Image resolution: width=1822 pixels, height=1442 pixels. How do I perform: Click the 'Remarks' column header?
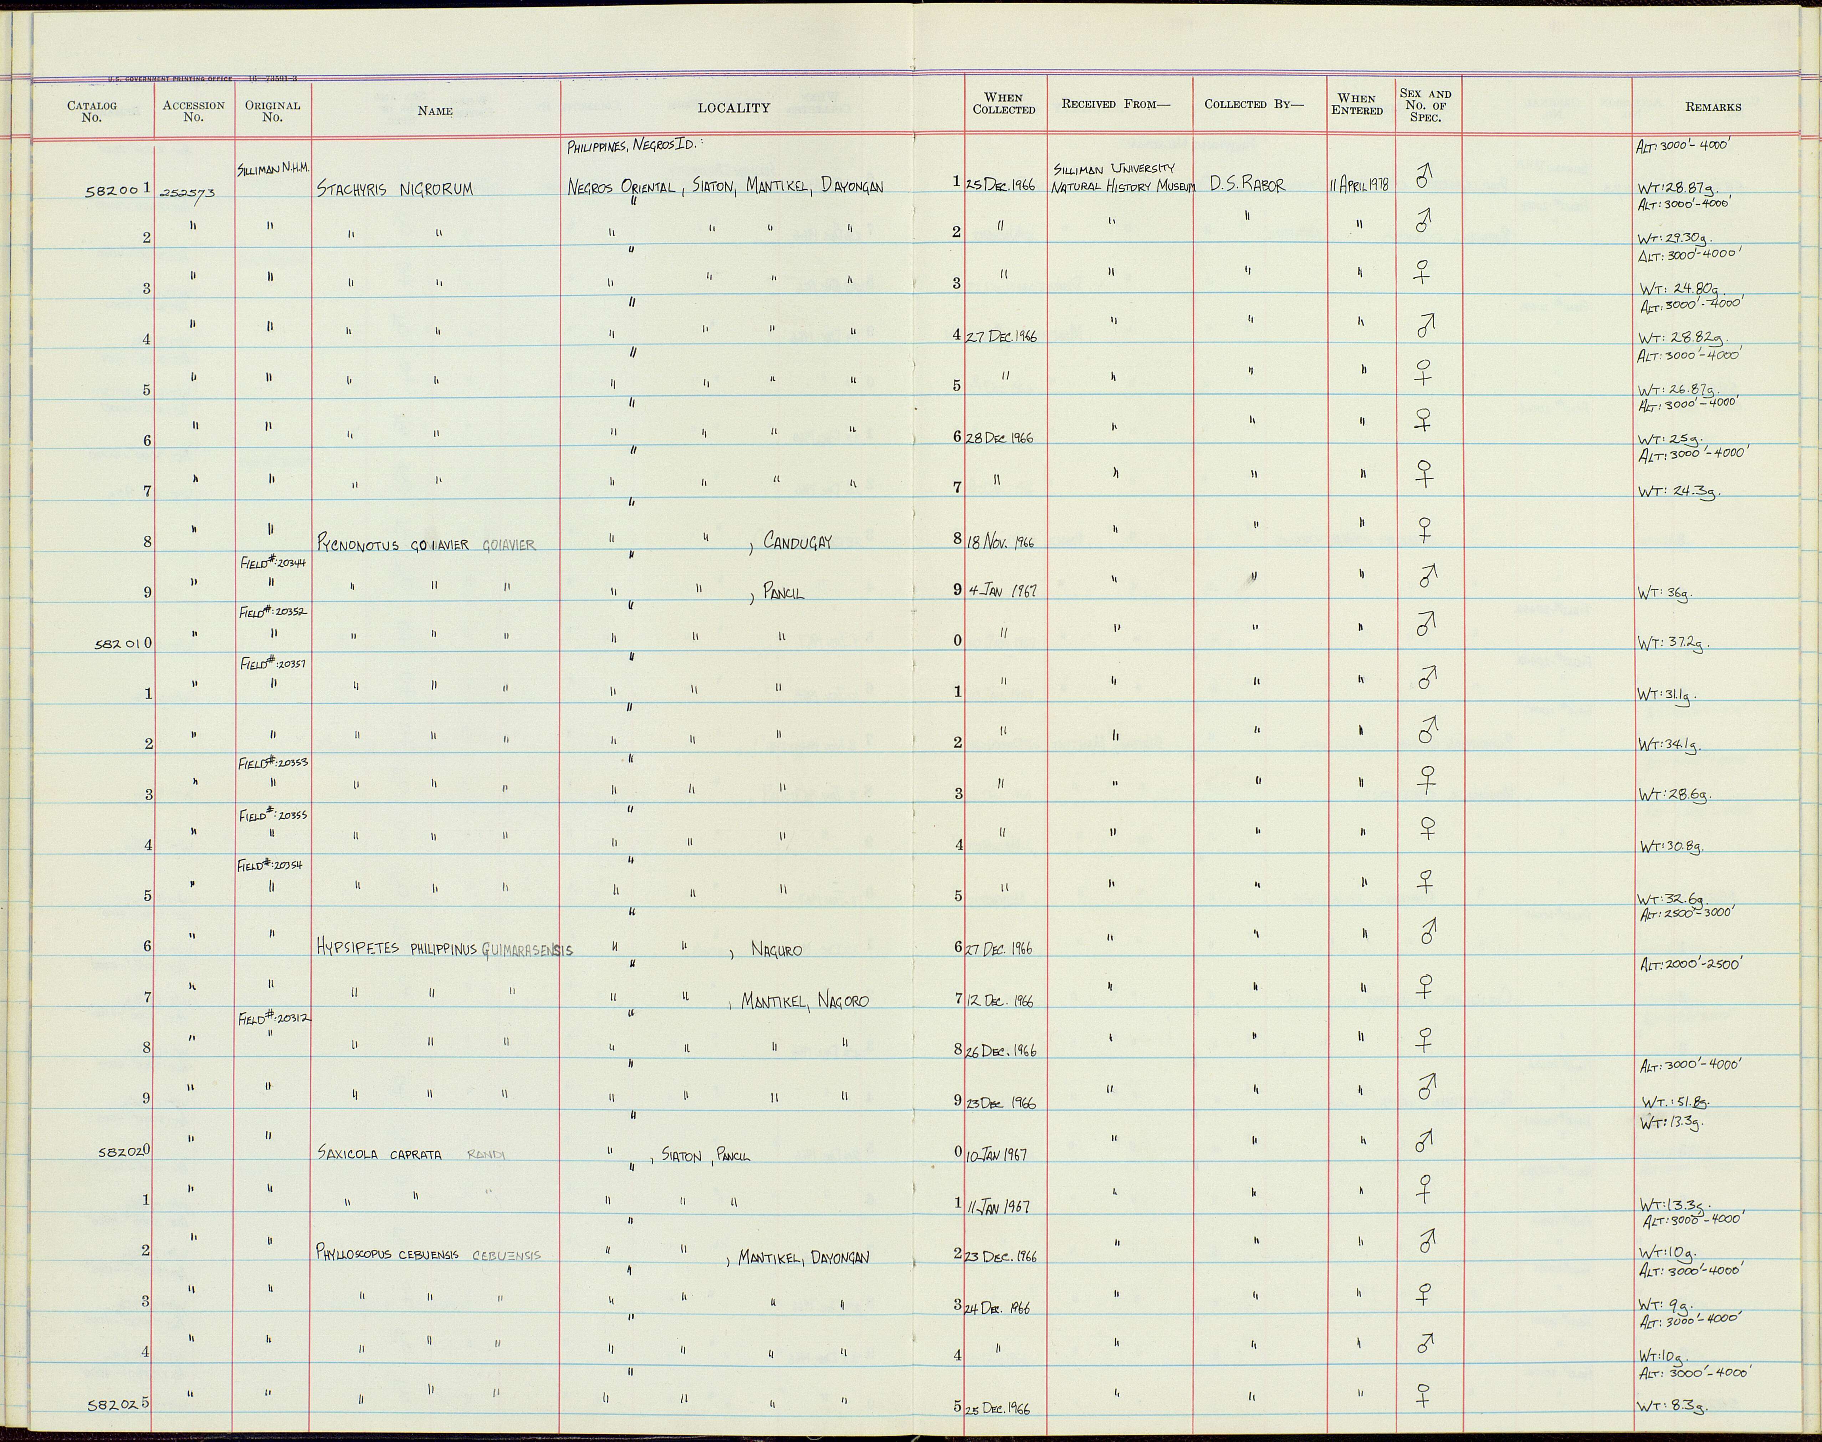pos(1713,107)
